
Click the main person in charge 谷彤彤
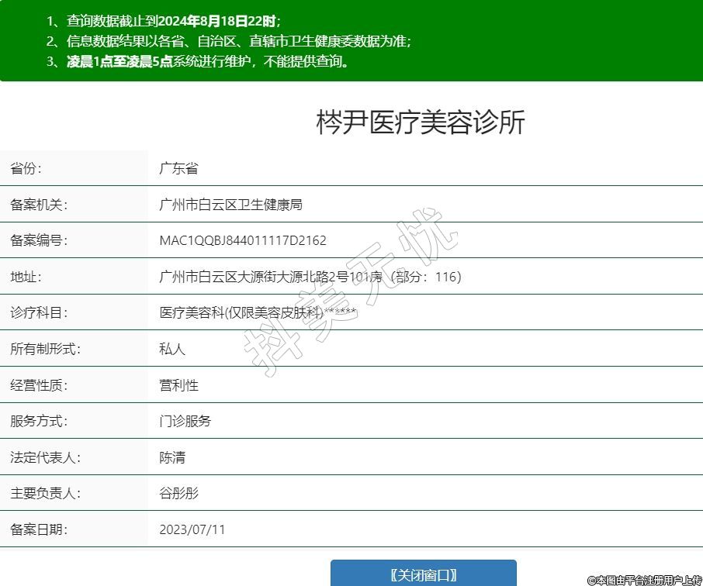tap(178, 493)
